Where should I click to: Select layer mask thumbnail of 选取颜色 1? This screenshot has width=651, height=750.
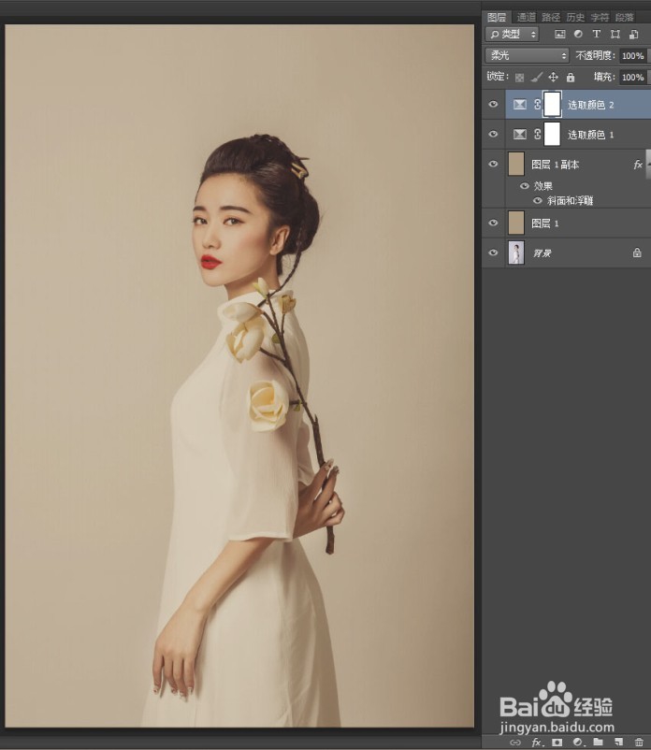point(553,134)
